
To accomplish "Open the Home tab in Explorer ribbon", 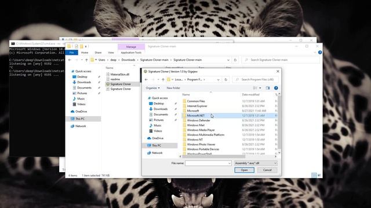I will pos(85,53).
